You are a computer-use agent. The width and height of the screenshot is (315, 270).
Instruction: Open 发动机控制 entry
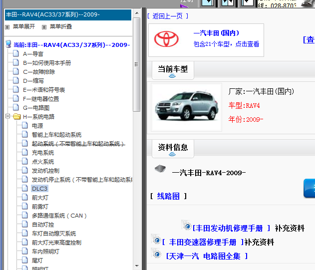coord(45,171)
